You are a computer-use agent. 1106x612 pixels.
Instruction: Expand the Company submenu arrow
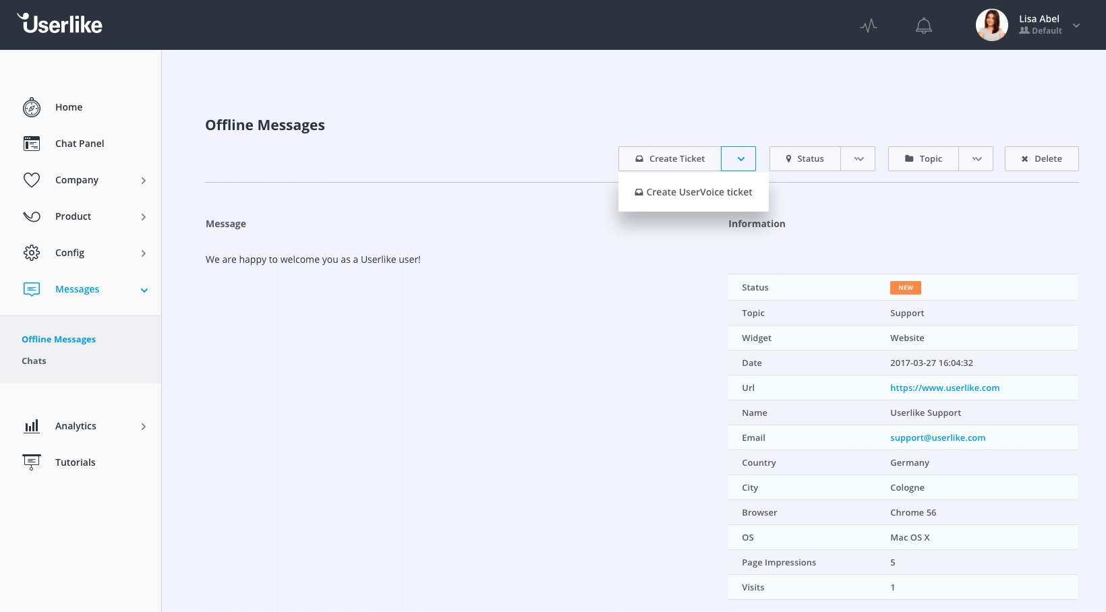click(144, 181)
